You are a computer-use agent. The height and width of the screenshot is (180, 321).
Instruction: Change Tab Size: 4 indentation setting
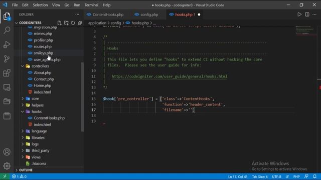coord(260,176)
